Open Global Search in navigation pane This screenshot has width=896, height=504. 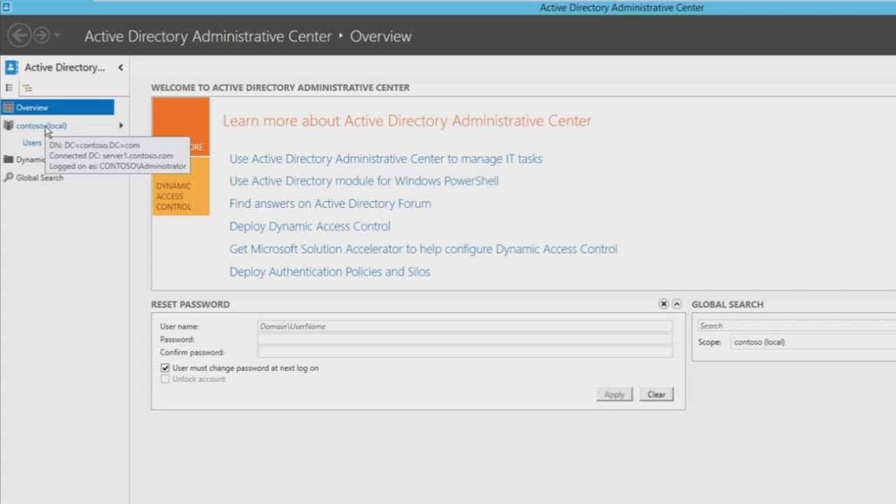(39, 178)
